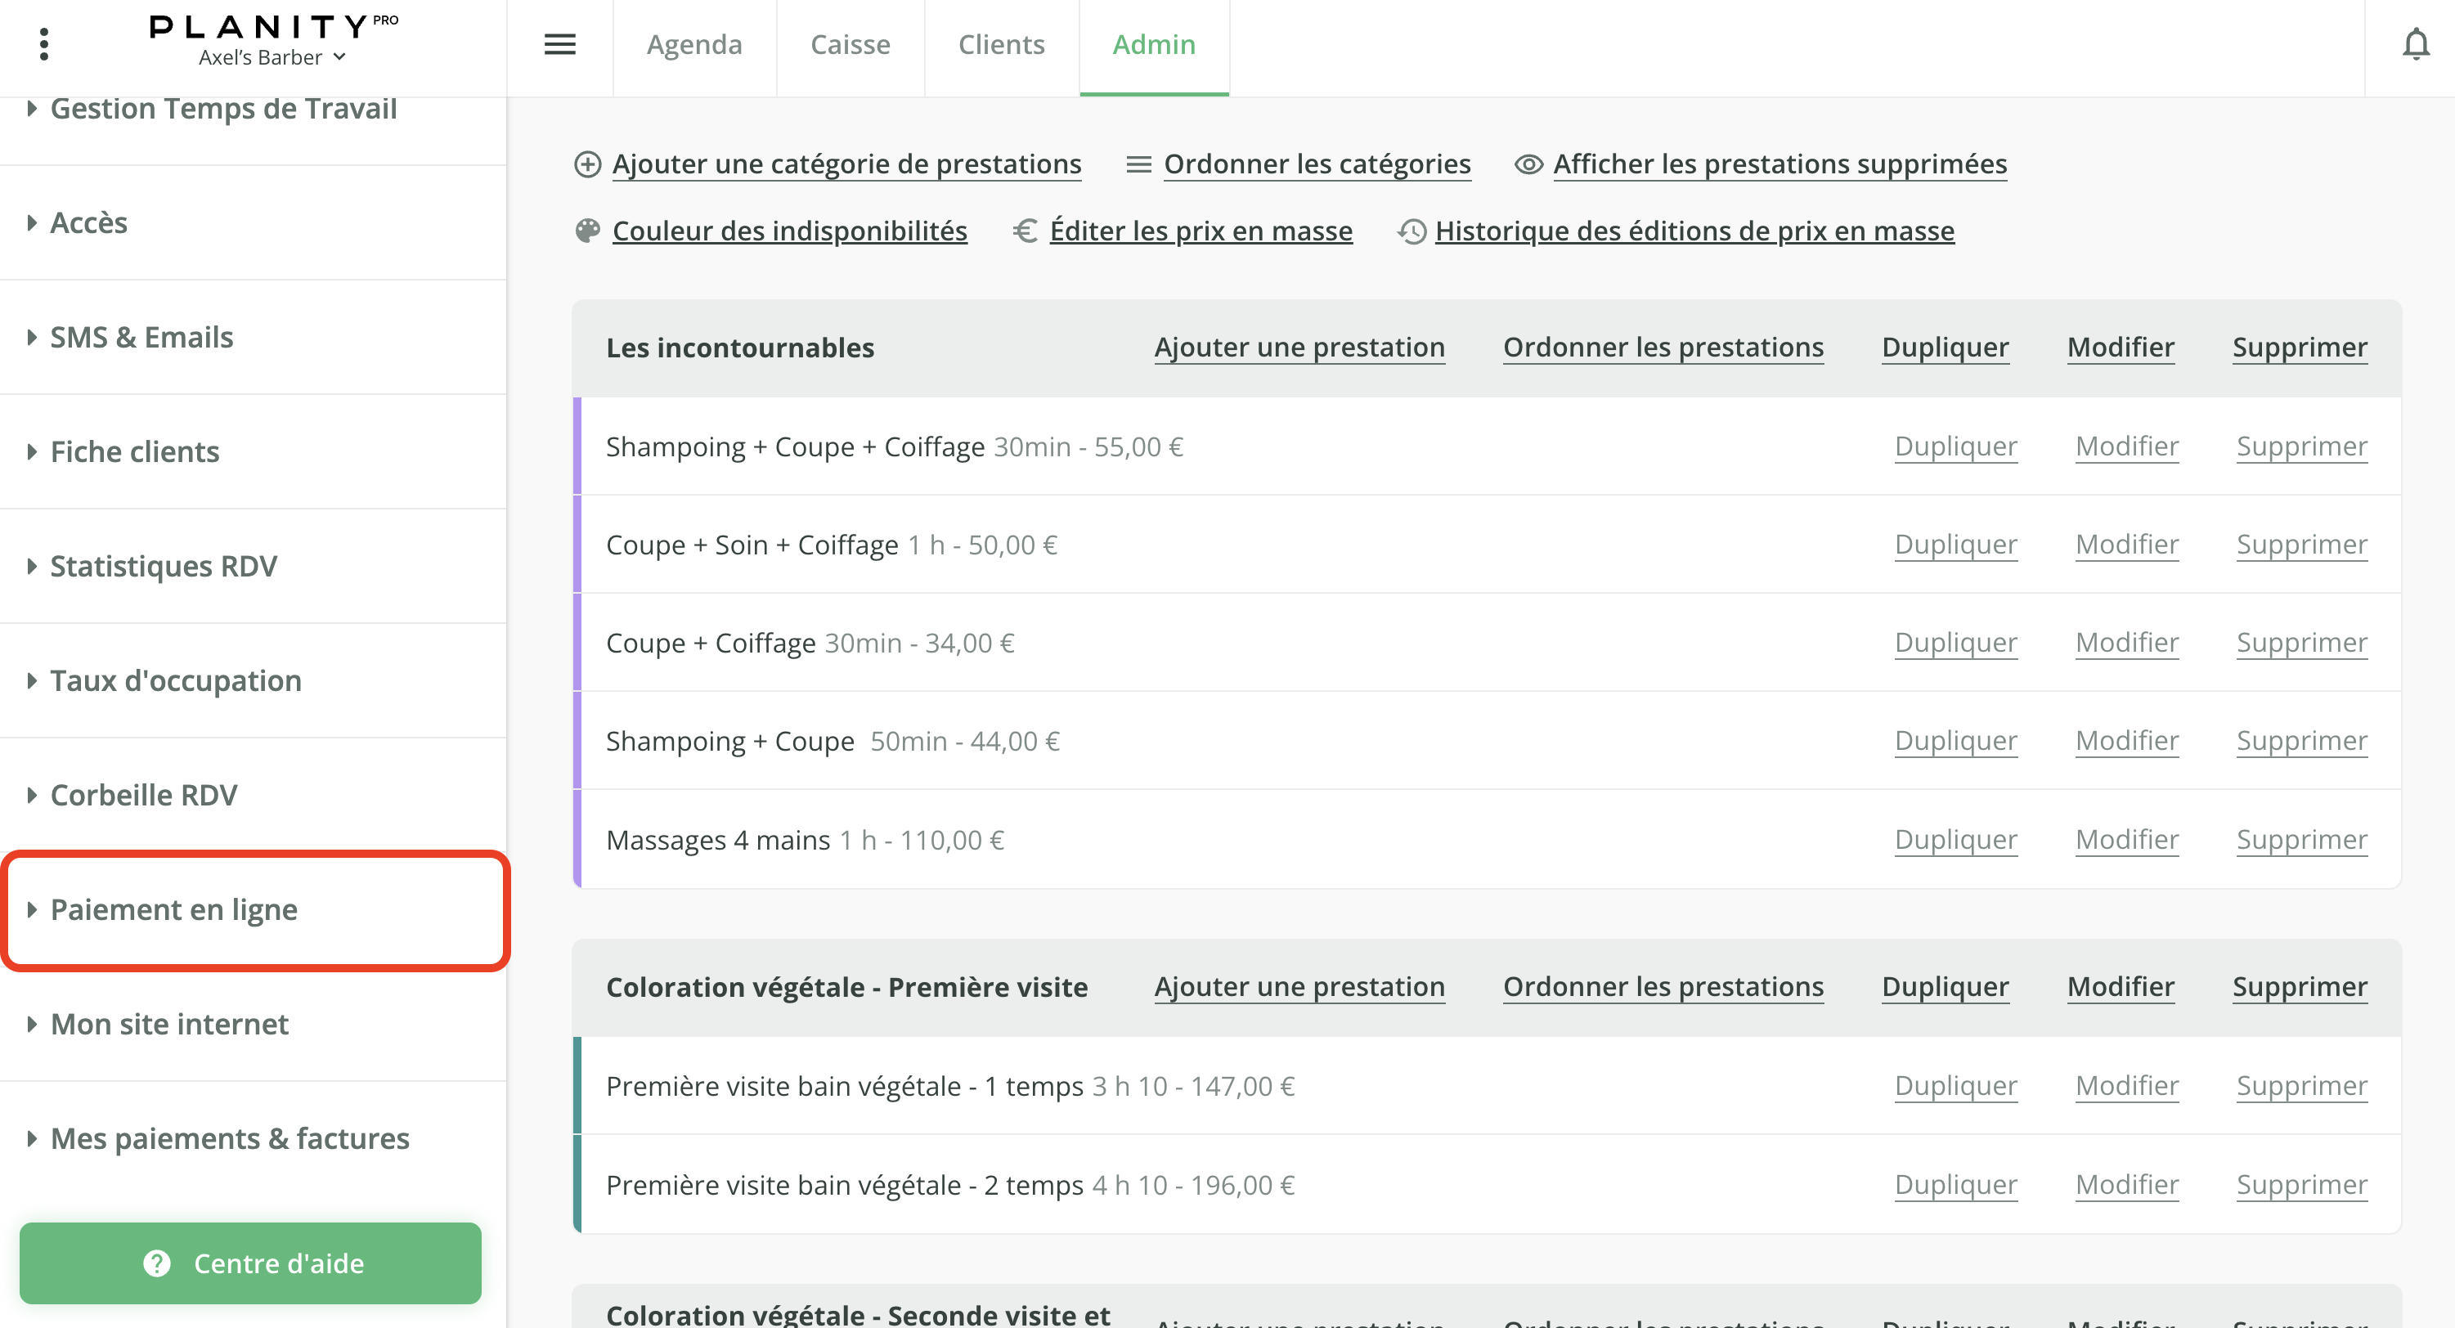Switch to the Agenda tab
Viewport: 2455px width, 1328px height.
[x=693, y=44]
